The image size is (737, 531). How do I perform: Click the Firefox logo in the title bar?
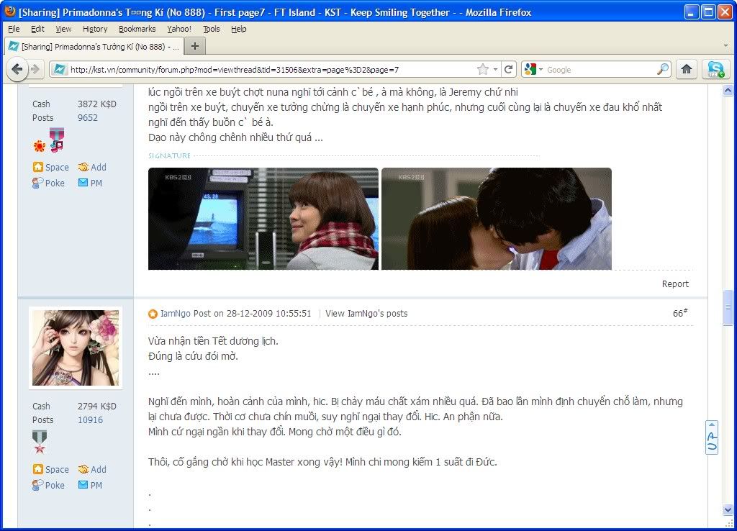(9, 12)
